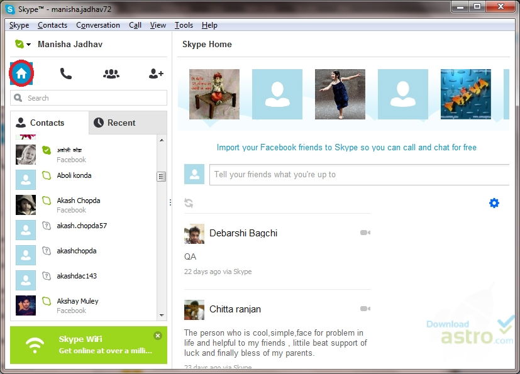The height and width of the screenshot is (374, 520).
Task: Open the blue metallic text contact thumbnail
Action: 466,94
